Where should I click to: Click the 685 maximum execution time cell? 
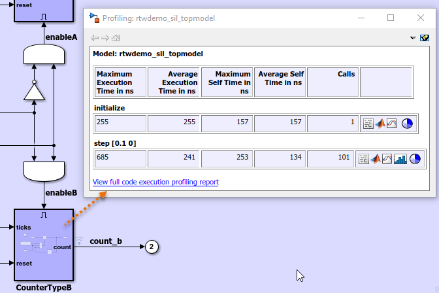120,159
